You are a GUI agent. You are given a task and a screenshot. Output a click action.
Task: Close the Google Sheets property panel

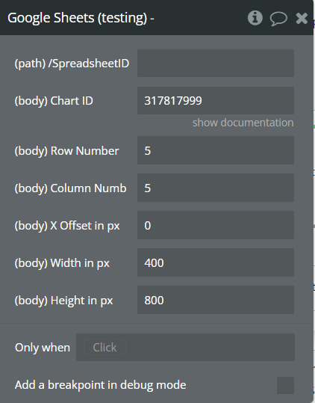(x=302, y=18)
